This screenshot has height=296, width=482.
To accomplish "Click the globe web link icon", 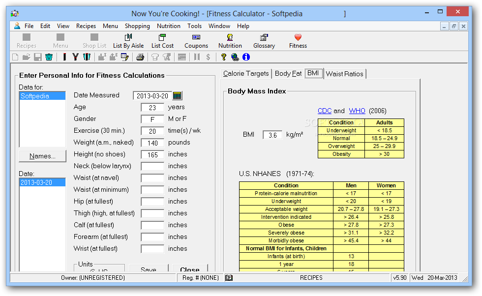I will click(x=235, y=57).
